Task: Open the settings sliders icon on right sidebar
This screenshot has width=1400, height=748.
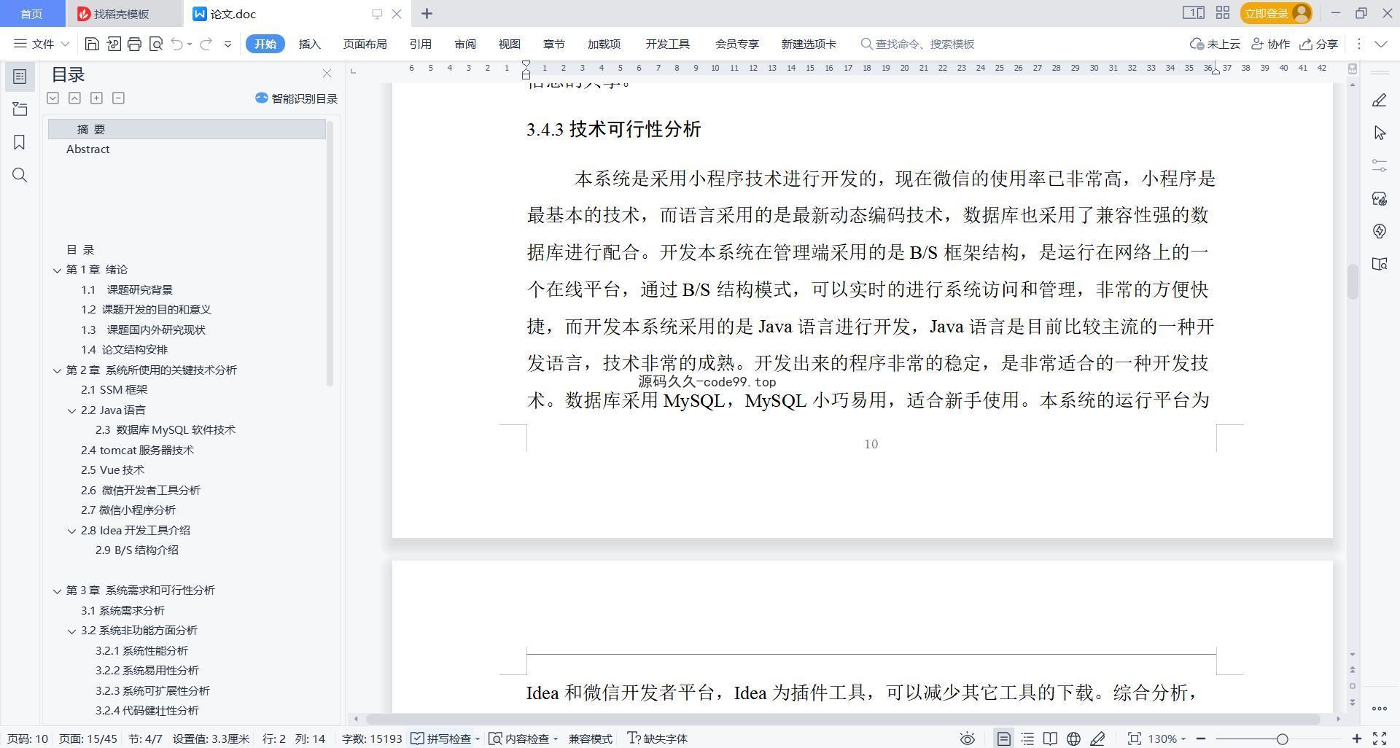Action: (x=1379, y=165)
